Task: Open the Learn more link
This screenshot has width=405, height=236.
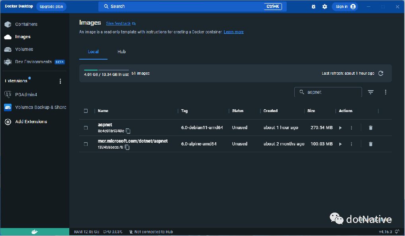Action: pos(233,32)
